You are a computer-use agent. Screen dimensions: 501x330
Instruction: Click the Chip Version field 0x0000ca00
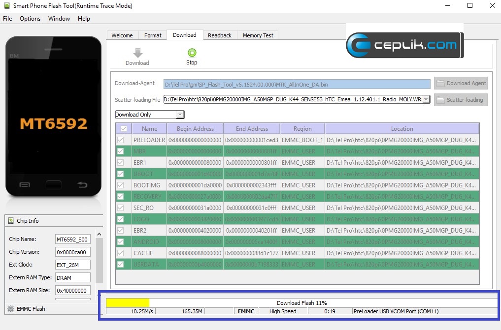point(72,252)
